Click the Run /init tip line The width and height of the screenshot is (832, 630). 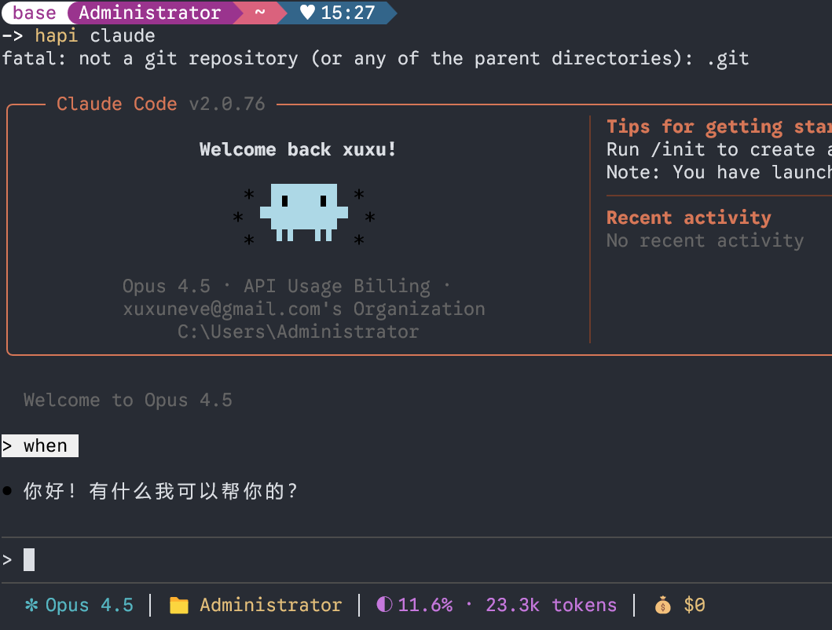[717, 149]
